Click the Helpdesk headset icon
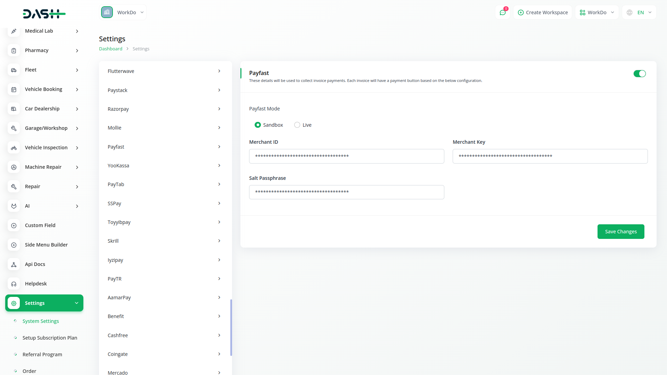This screenshot has height=375, width=667. click(14, 284)
